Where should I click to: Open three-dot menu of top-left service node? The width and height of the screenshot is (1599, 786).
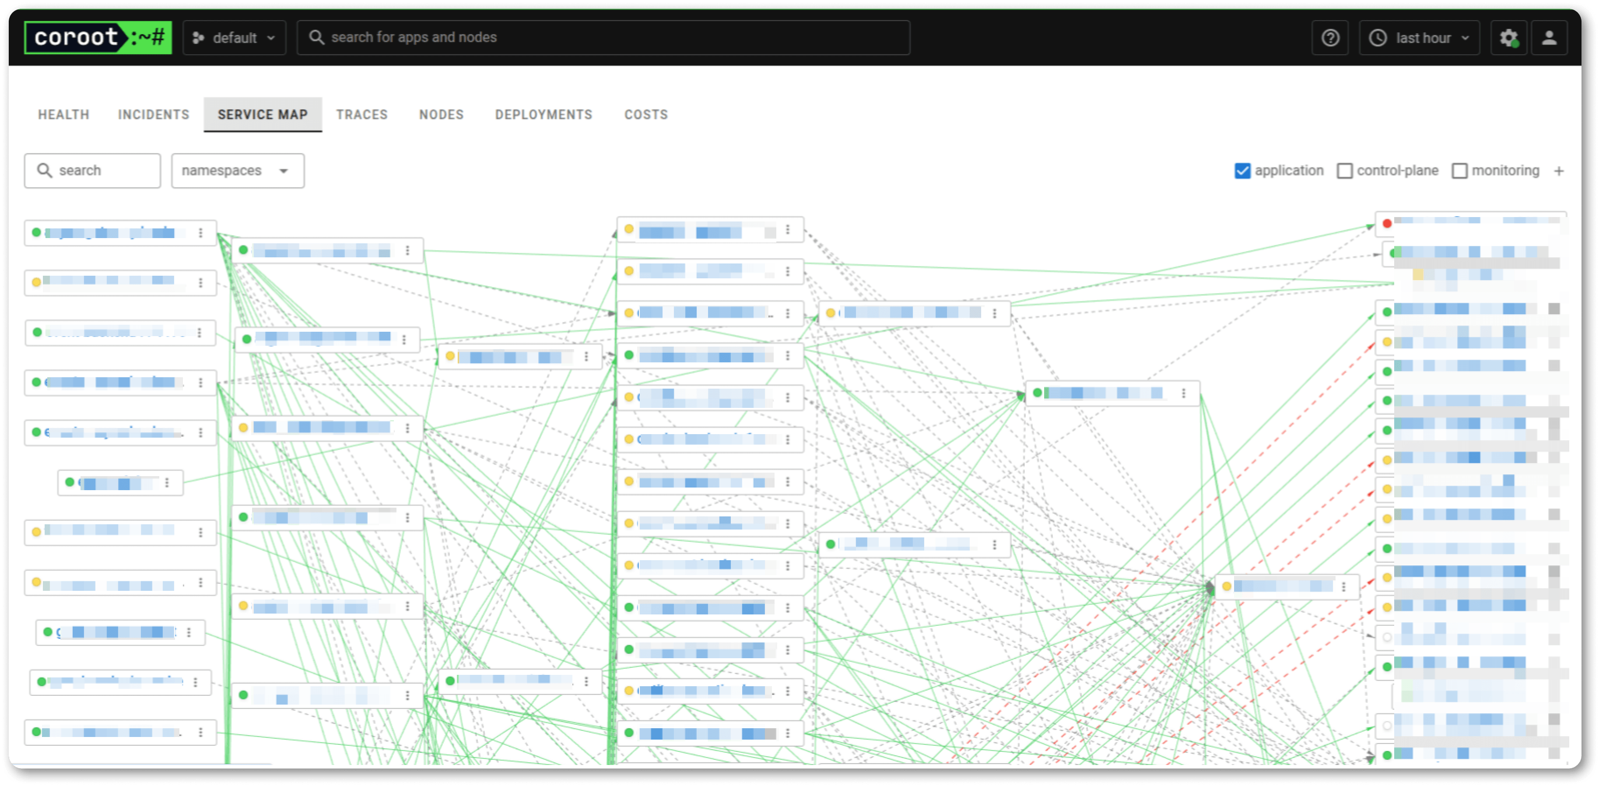click(200, 233)
